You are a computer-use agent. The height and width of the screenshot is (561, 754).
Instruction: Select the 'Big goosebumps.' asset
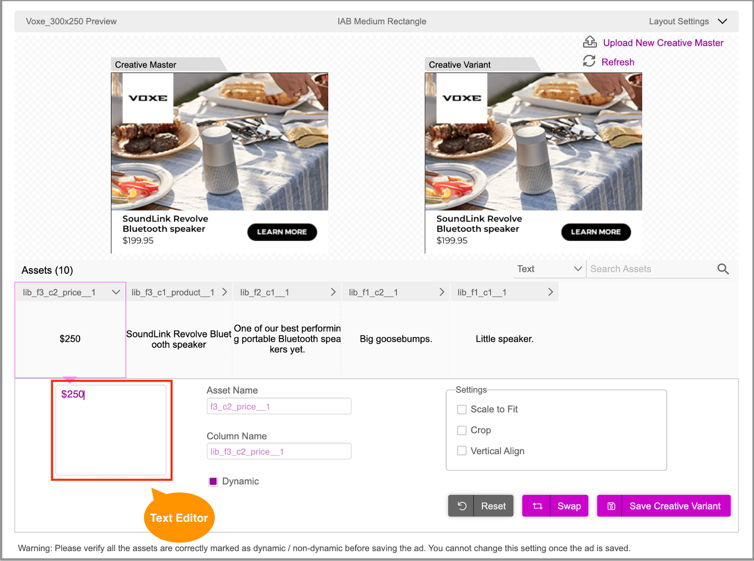pos(396,339)
